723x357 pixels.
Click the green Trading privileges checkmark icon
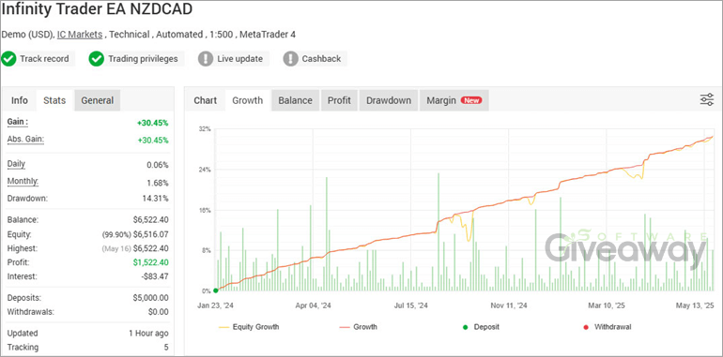[x=97, y=59]
